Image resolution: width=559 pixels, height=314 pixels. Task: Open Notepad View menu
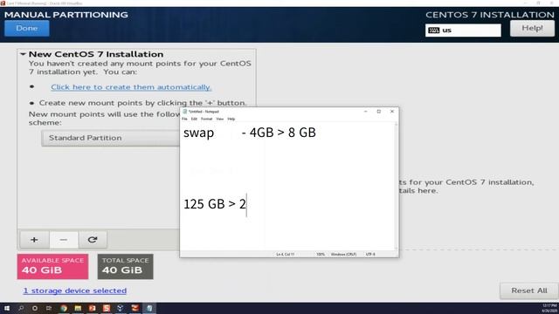pos(219,119)
